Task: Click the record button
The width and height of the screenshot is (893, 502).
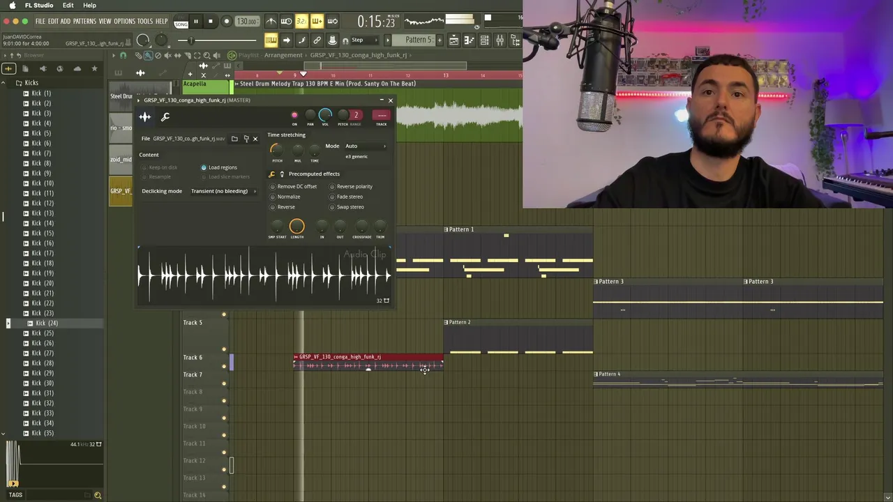Action: (226, 22)
